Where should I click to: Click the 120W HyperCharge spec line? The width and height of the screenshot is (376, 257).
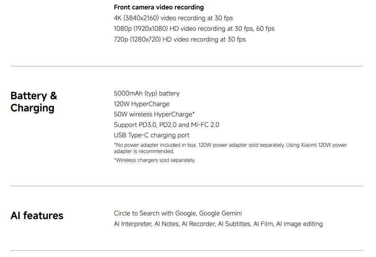[x=142, y=104]
